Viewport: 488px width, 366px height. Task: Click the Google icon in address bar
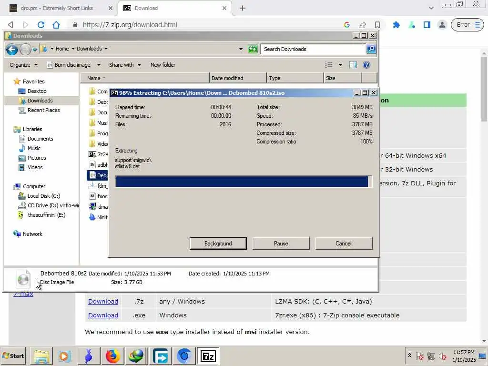tap(347, 25)
